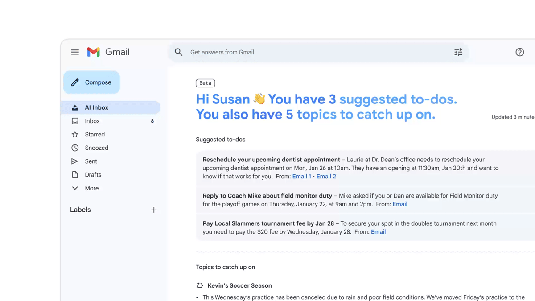The height and width of the screenshot is (301, 535).
Task: Open Email 1 about the dentist appointment
Action: pos(302,176)
